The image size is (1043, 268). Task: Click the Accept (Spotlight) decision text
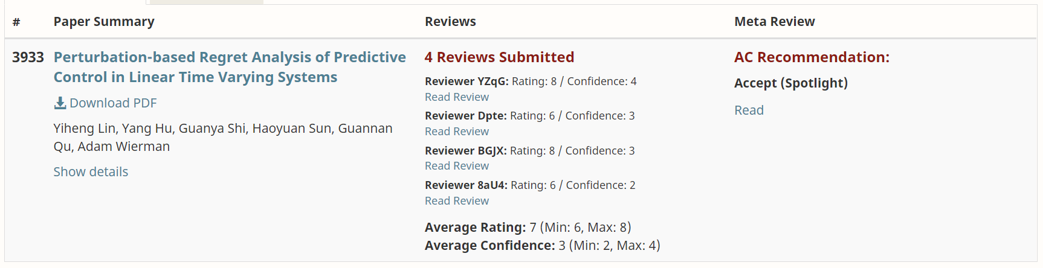tap(790, 83)
